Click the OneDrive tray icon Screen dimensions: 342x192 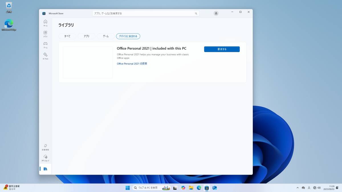[303, 188]
